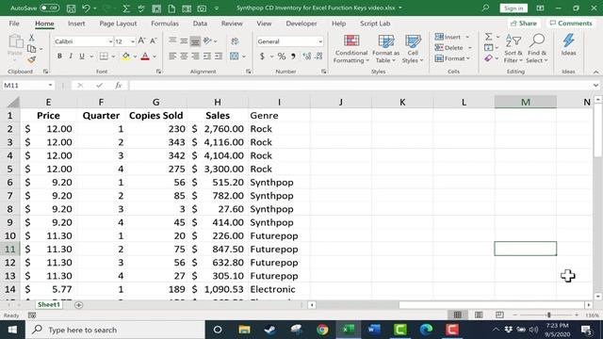Click the Percent Style icon

tap(282, 56)
